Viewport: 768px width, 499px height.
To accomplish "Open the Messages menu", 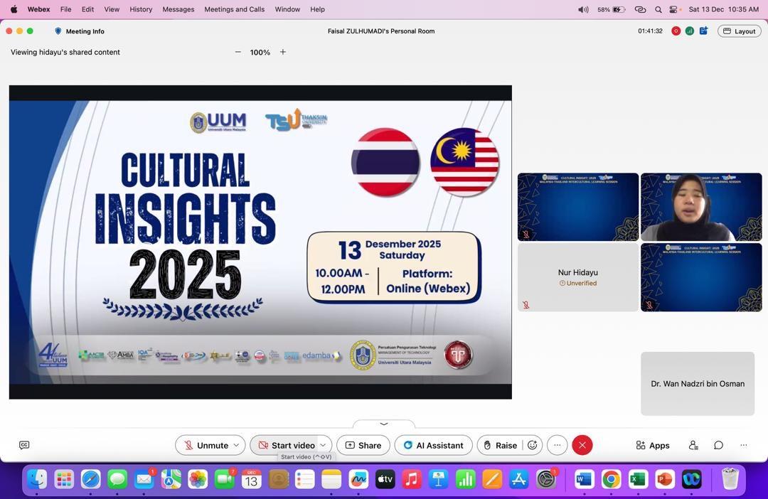I will pos(178,9).
